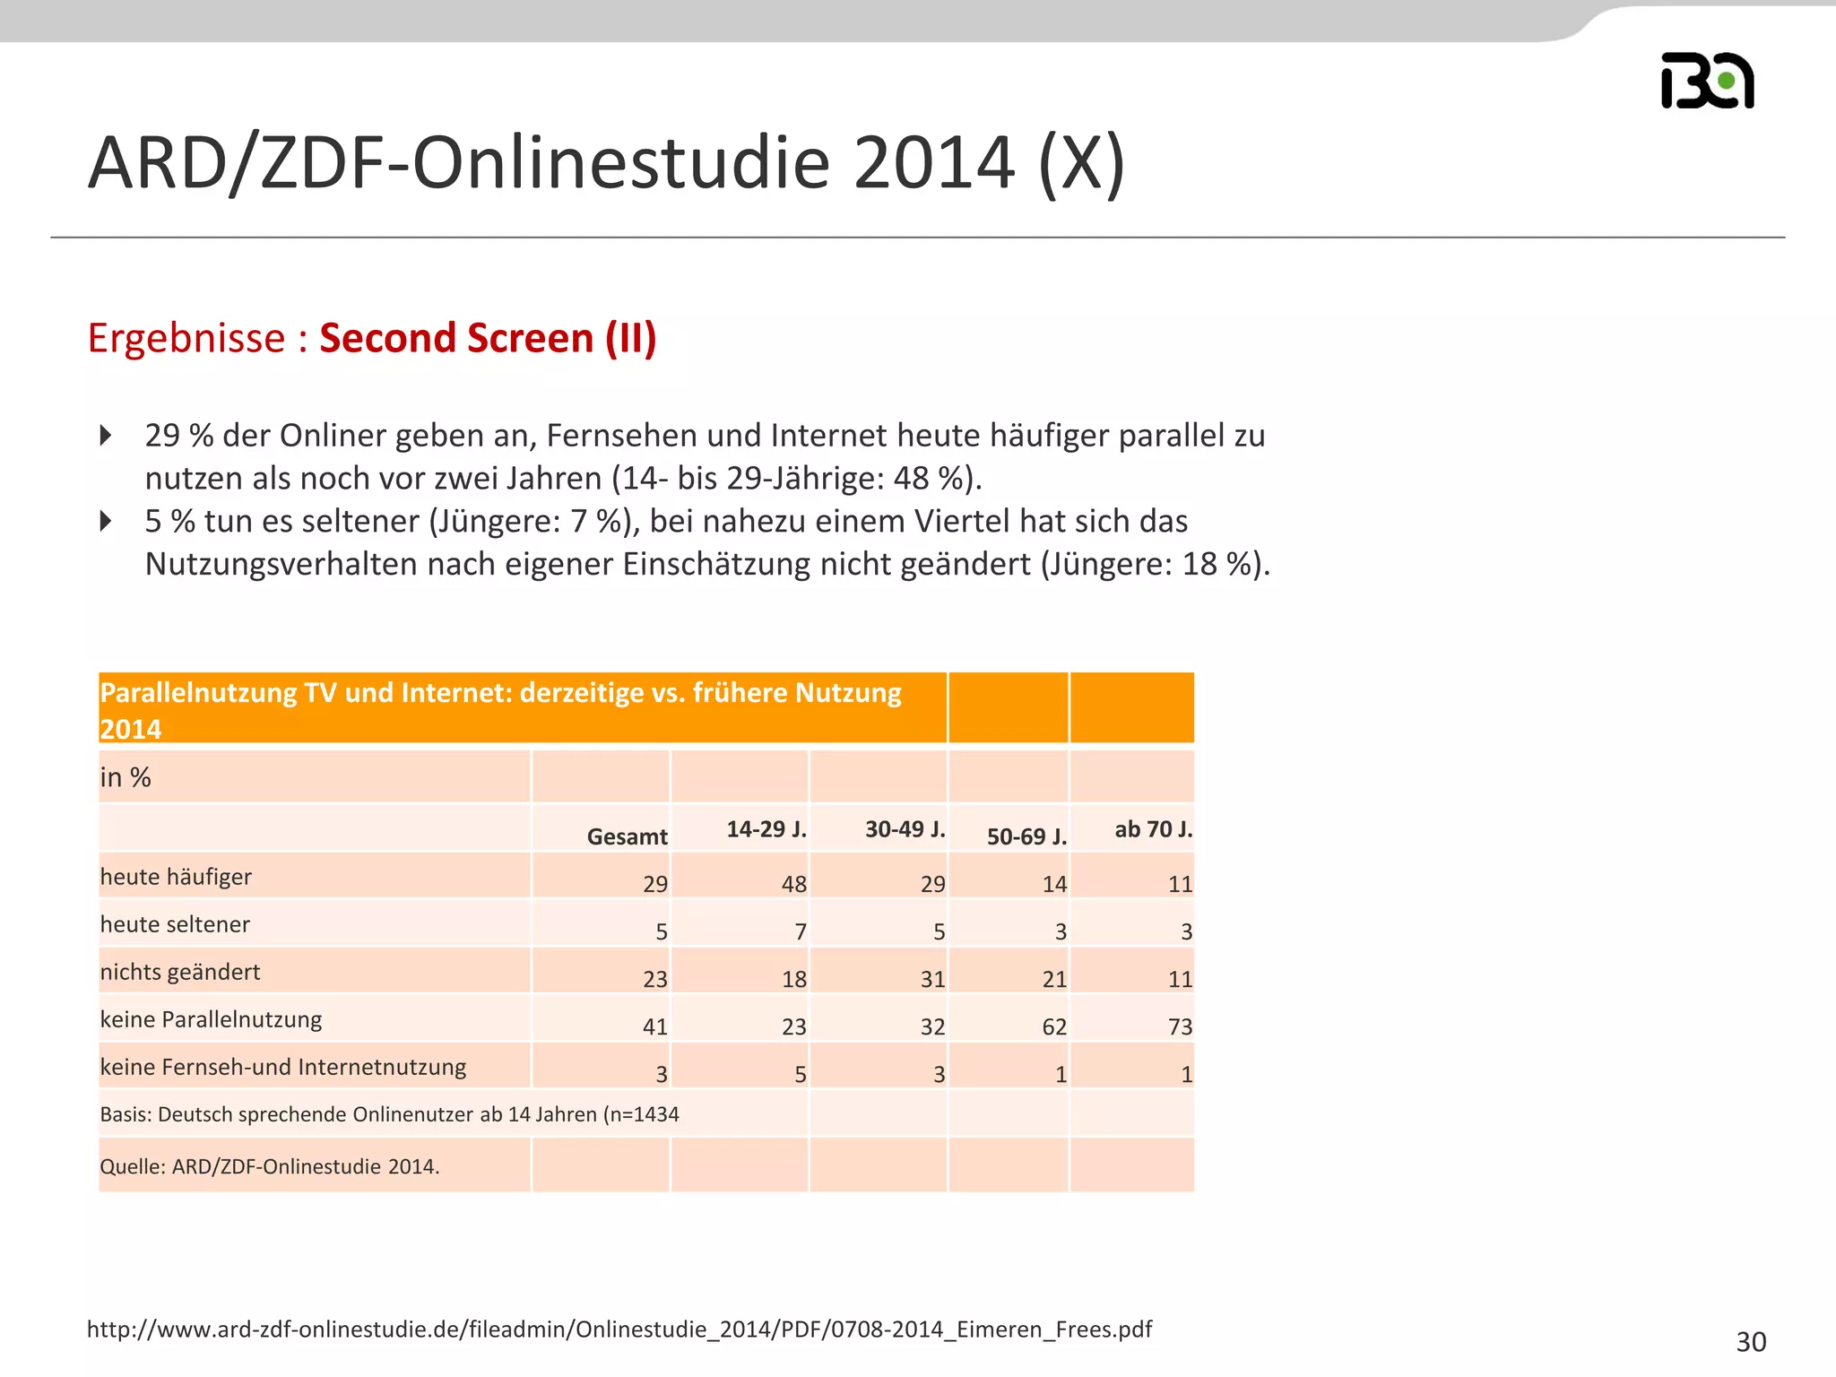Click the Gesamt value 29 for heute häufiger
Viewport: 1836px width, 1377px height.
(x=655, y=884)
